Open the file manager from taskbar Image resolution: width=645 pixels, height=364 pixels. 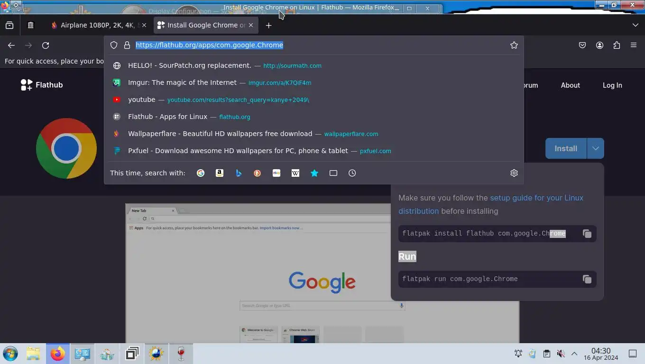pyautogui.click(x=33, y=354)
